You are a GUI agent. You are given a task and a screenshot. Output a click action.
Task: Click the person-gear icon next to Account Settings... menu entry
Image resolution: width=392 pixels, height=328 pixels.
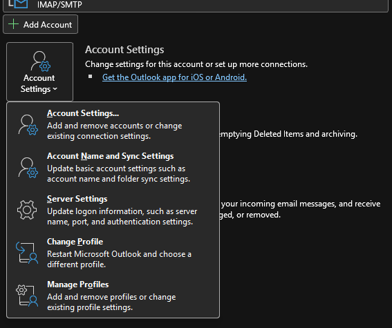[28, 125]
